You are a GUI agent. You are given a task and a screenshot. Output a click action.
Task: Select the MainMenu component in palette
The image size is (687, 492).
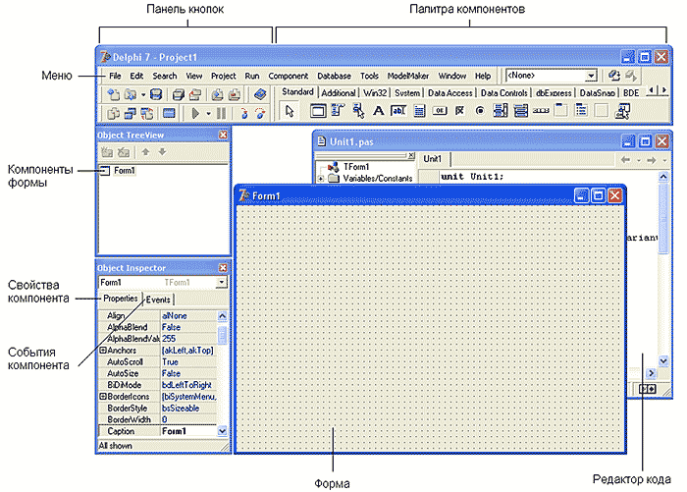(338, 111)
